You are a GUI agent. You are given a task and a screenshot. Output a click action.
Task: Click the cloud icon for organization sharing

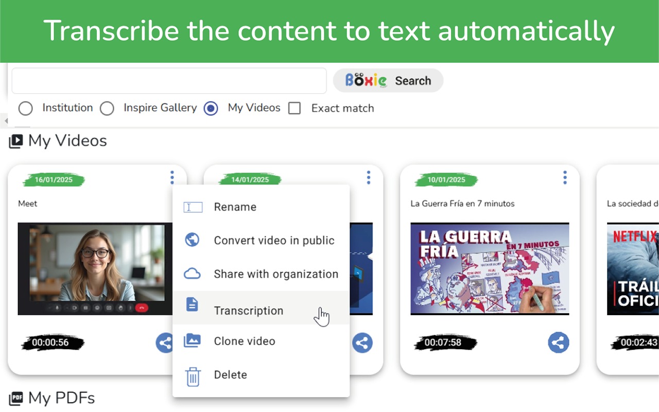192,273
